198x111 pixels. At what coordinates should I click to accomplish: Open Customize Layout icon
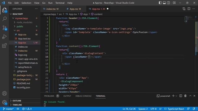[x=174, y=3]
